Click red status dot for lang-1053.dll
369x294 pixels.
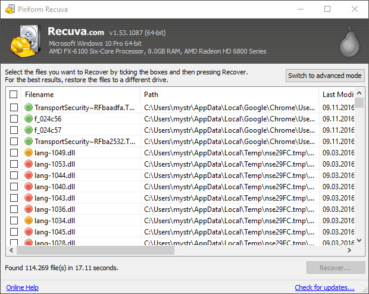(28, 164)
